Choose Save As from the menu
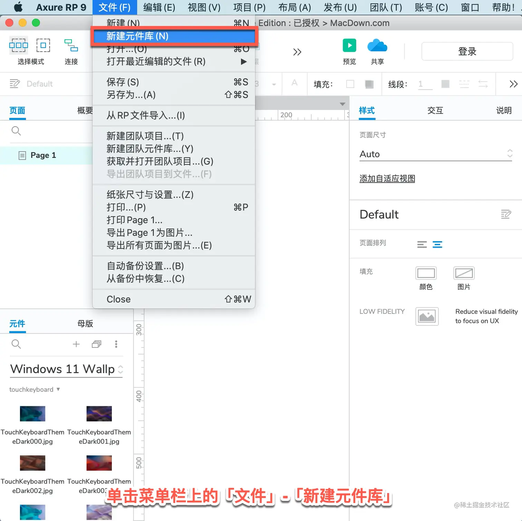Viewport: 522px width, 521px height. tap(174, 95)
